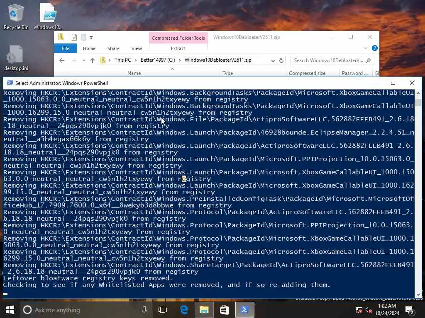Screen dimensions: 425x318
Task: Go forward using Explorer forward arrow
Action: 74,60
